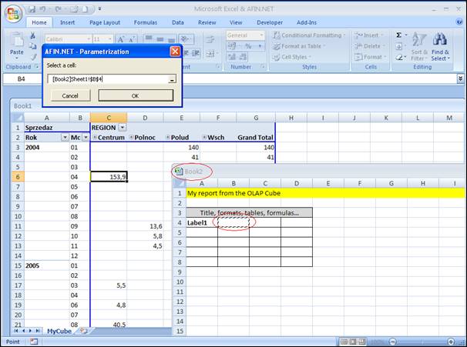Select the MyCube sheet tab
Image resolution: width=467 pixels, height=347 pixels.
click(x=59, y=331)
